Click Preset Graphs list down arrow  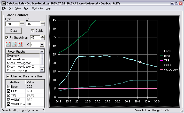[42, 70]
